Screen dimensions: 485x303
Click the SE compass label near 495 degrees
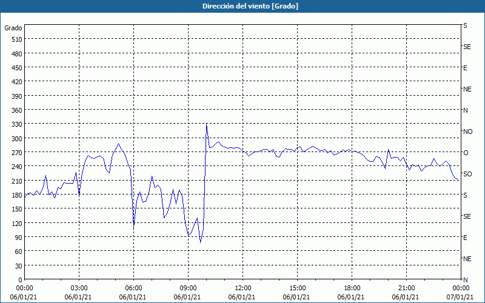pyautogui.click(x=467, y=47)
